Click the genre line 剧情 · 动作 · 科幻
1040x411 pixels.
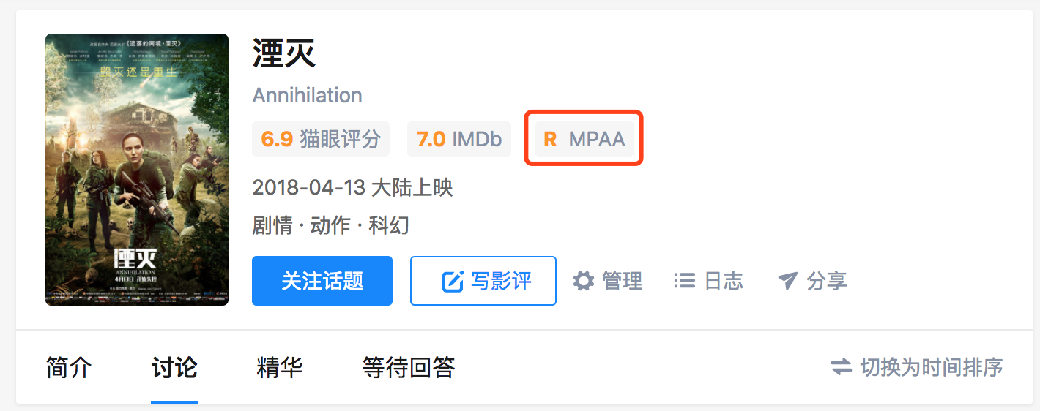tap(330, 225)
